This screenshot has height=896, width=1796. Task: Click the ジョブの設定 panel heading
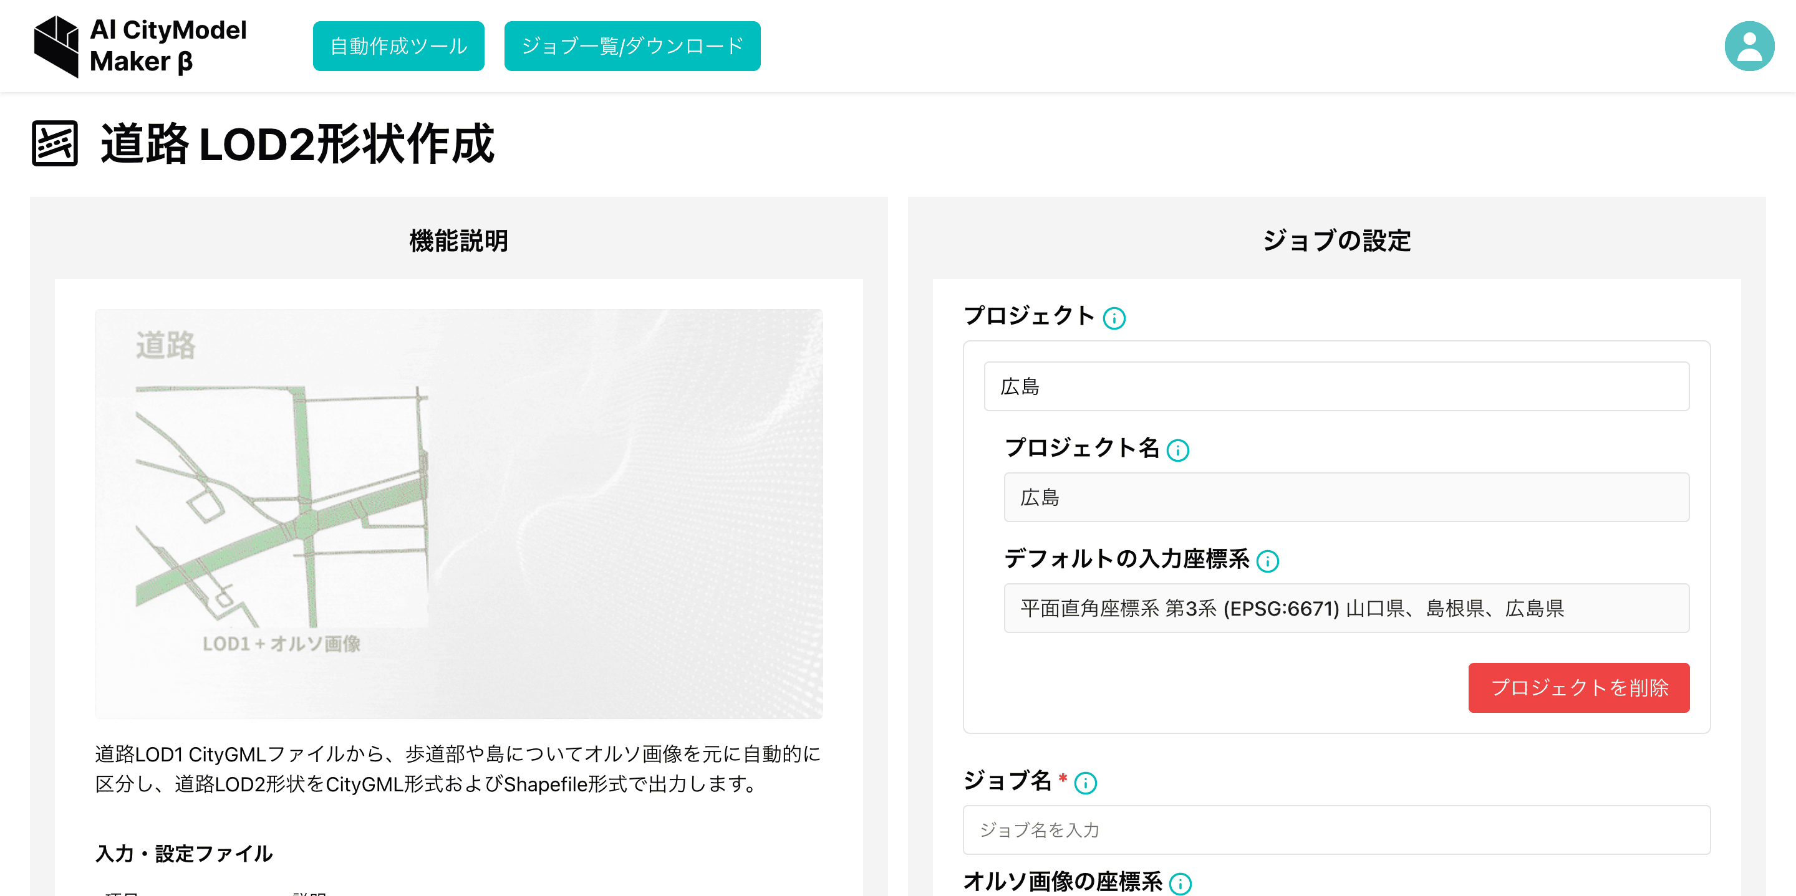pos(1336,241)
